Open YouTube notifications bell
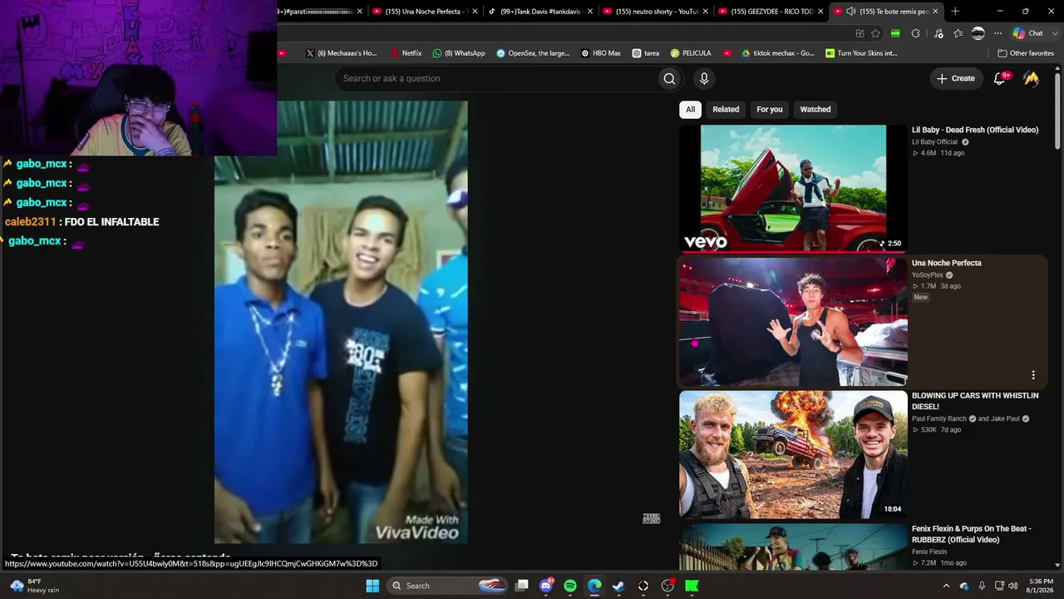This screenshot has height=599, width=1064. (1000, 78)
